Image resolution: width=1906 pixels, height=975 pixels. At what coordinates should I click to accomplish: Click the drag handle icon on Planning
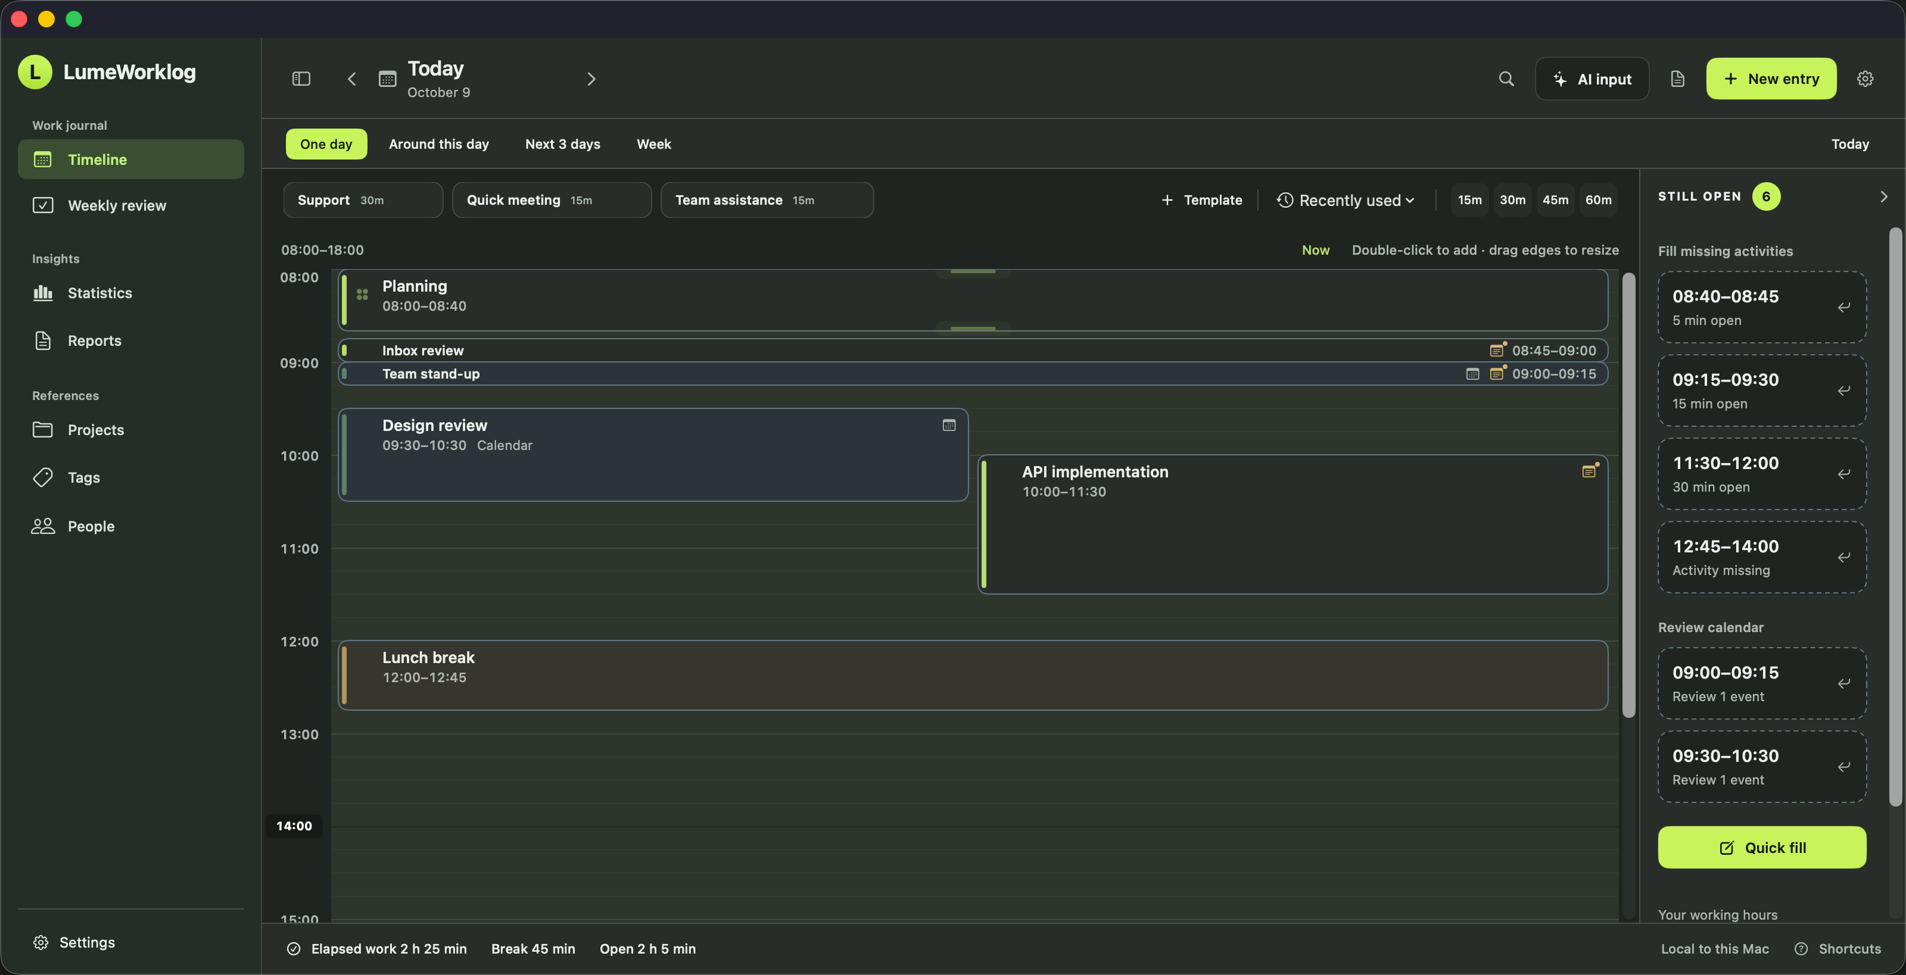[x=362, y=294]
